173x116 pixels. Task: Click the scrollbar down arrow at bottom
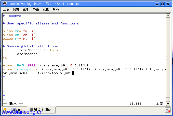coord(168,104)
